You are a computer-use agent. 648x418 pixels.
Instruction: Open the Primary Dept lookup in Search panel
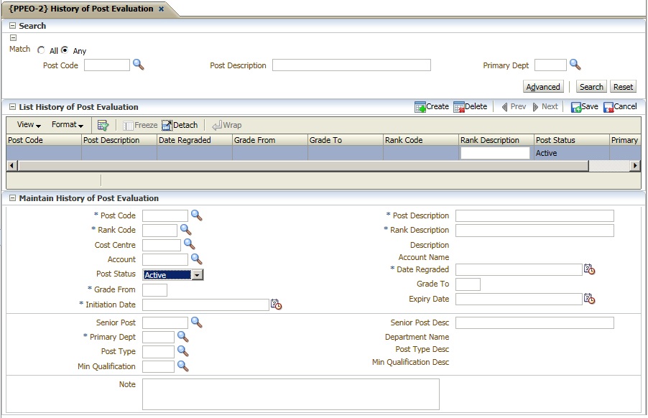(575, 65)
